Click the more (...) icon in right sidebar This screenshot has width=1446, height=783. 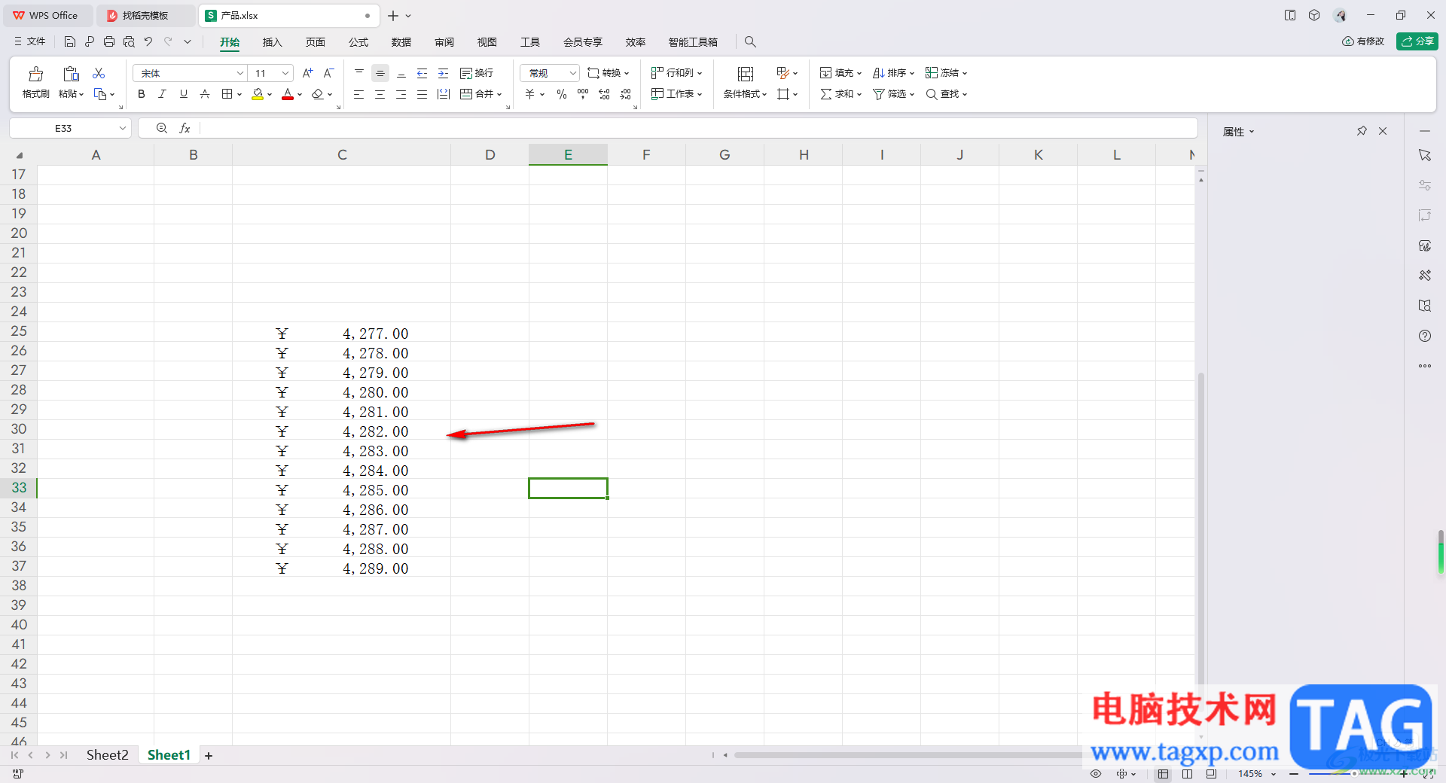[1425, 366]
